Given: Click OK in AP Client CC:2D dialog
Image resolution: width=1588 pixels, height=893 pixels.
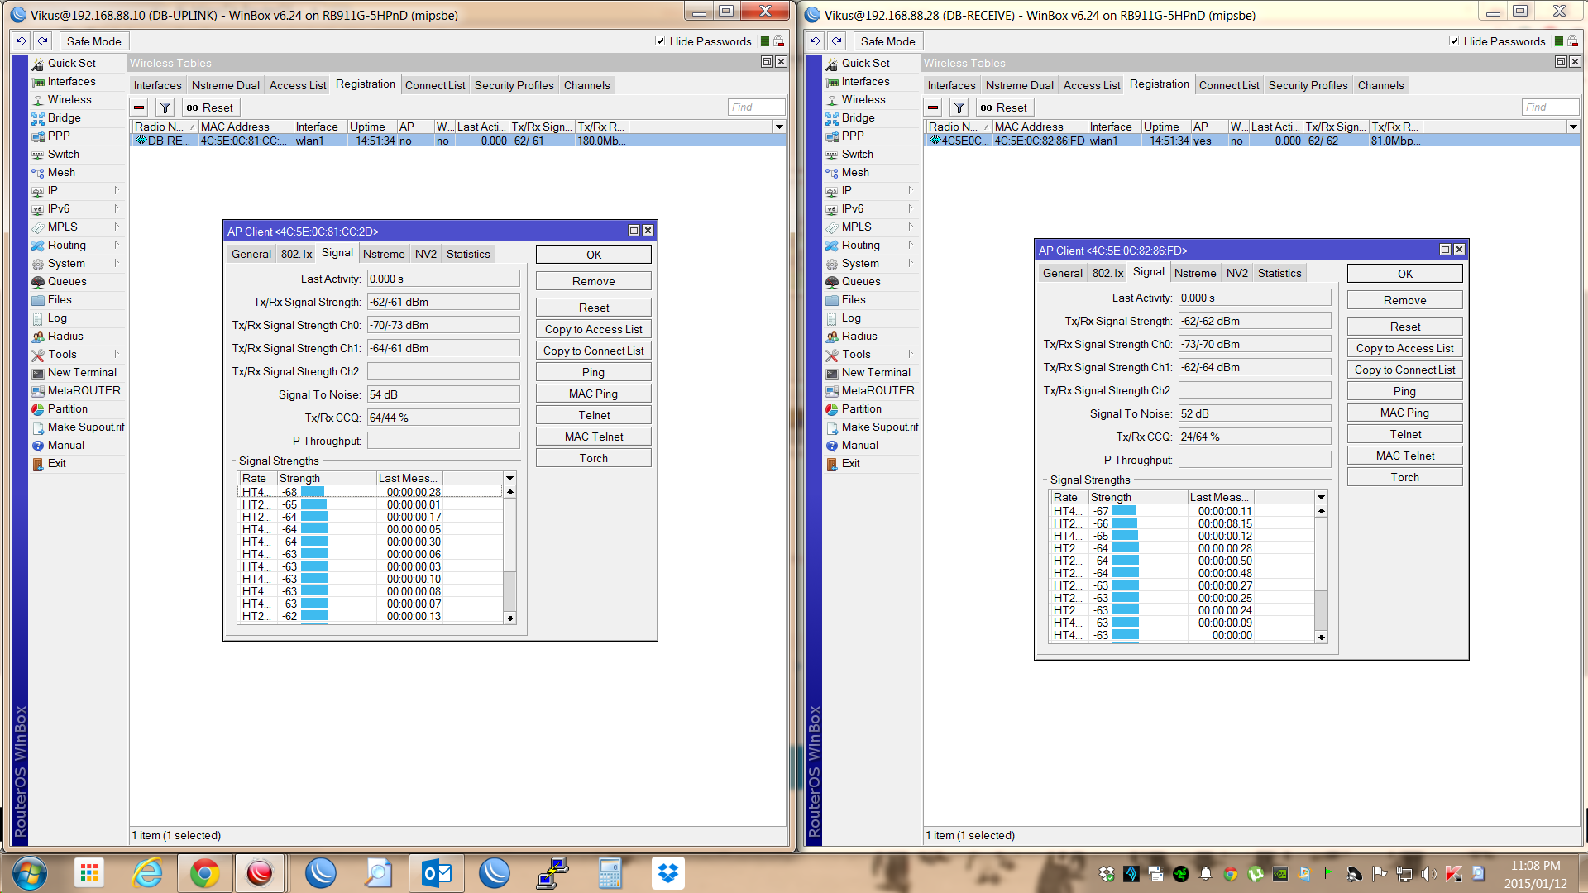Looking at the screenshot, I should [594, 255].
